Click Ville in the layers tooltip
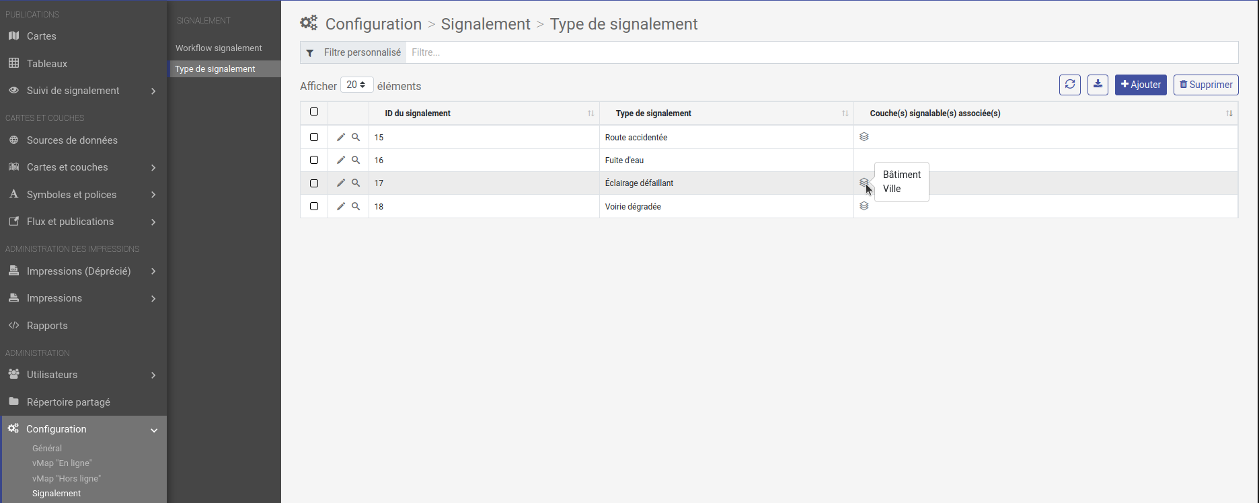The height and width of the screenshot is (503, 1259). [892, 189]
